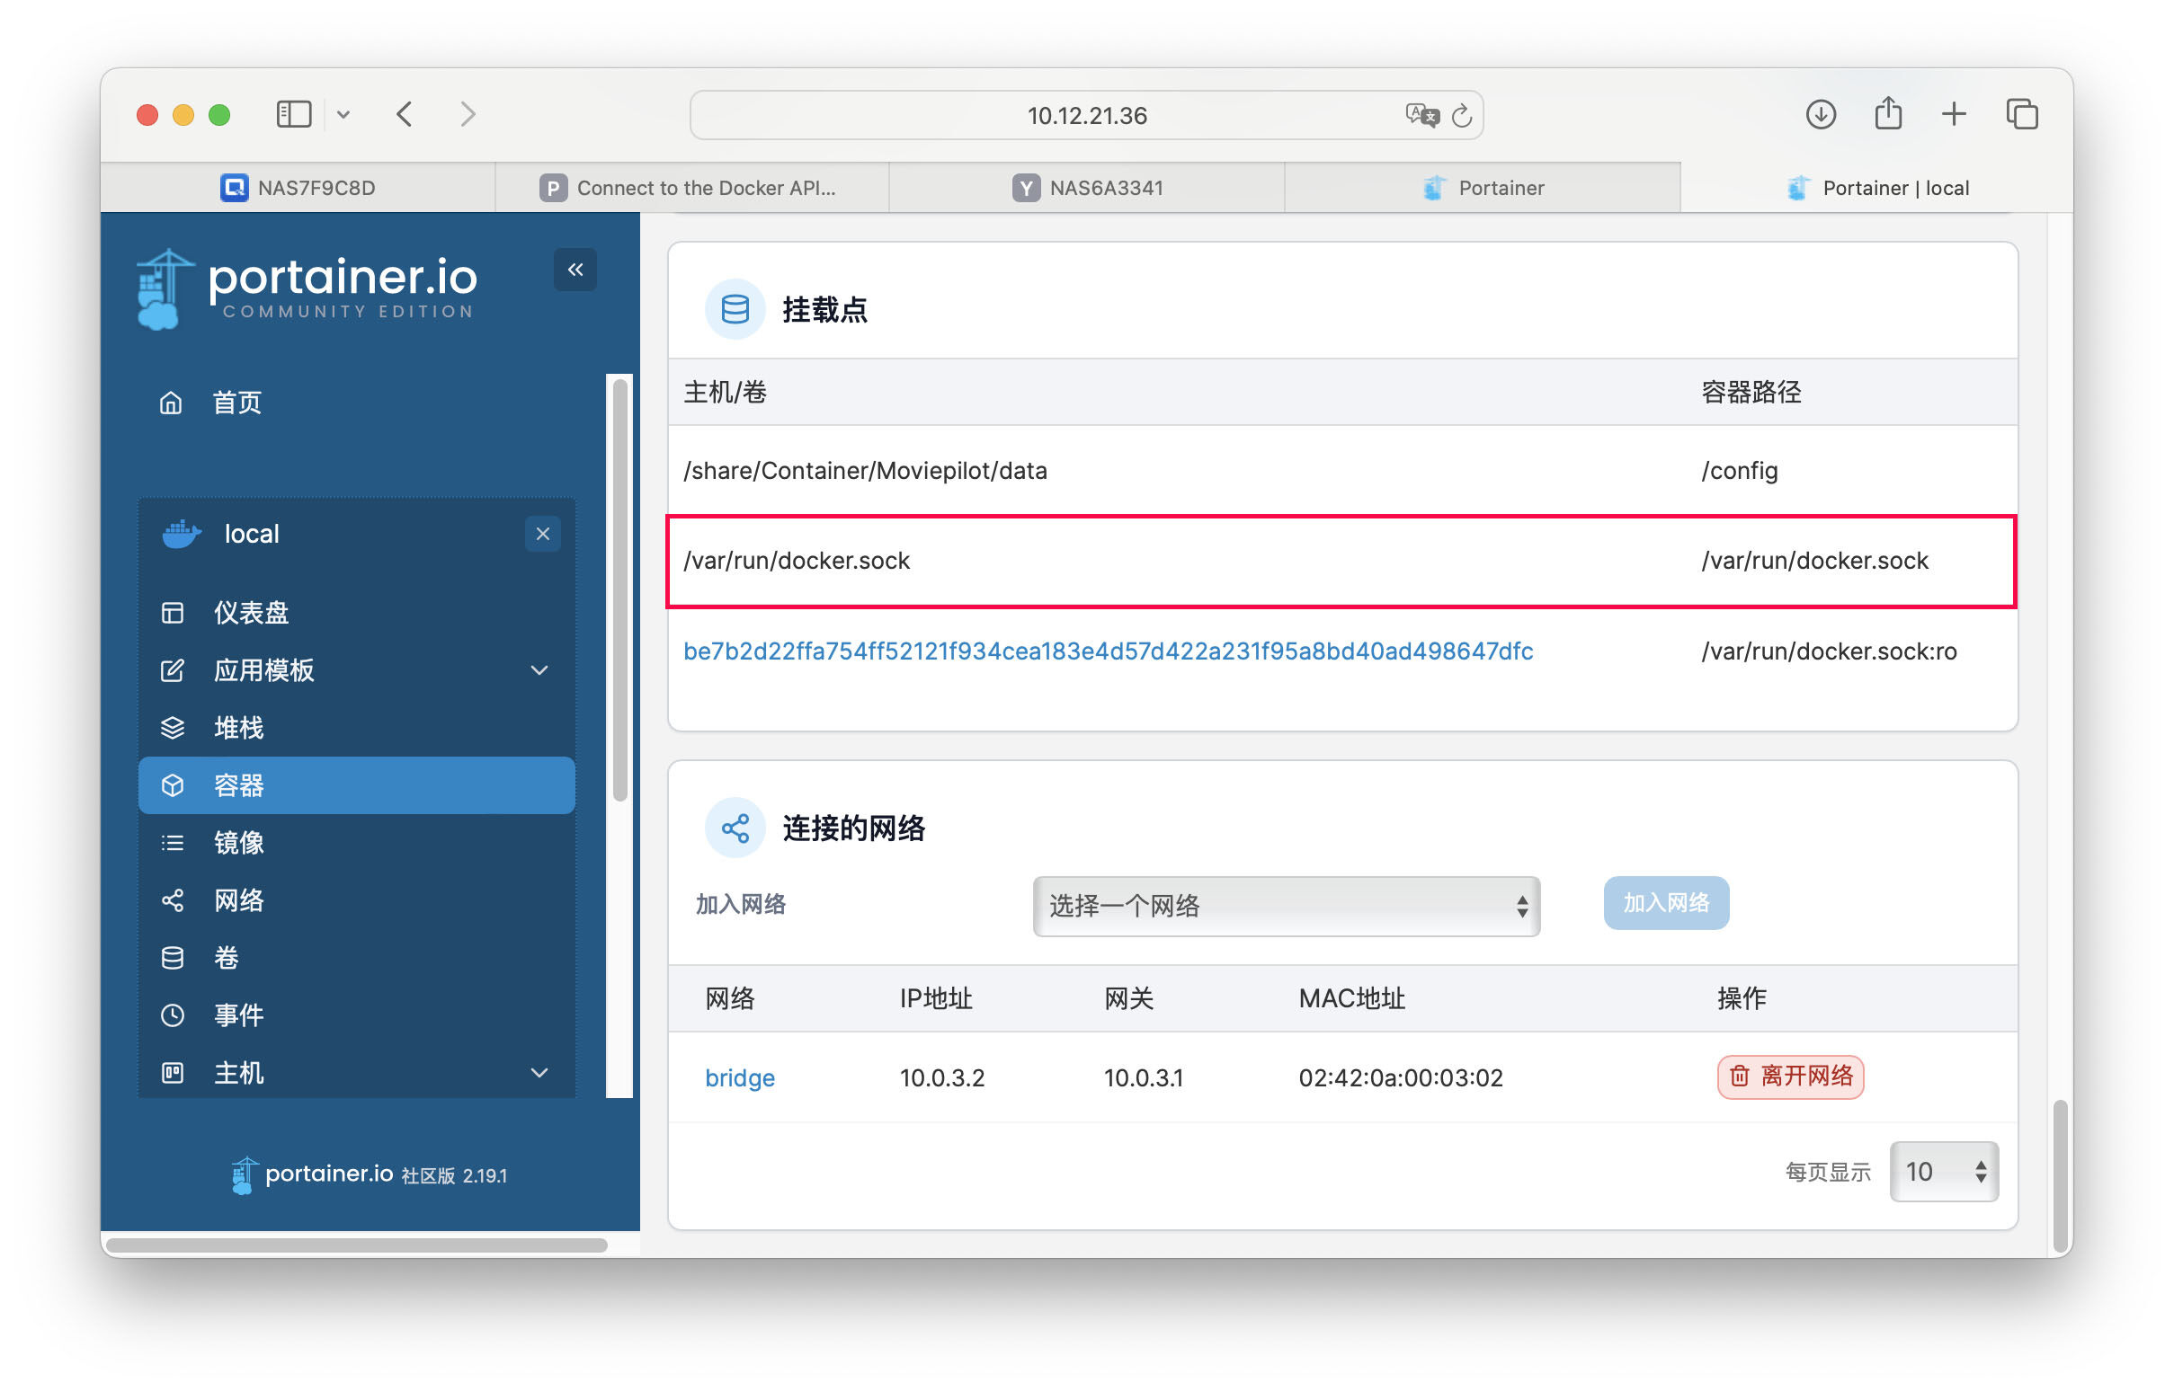Click the /config container path
Image resolution: width=2174 pixels, height=1391 pixels.
[x=1739, y=471]
